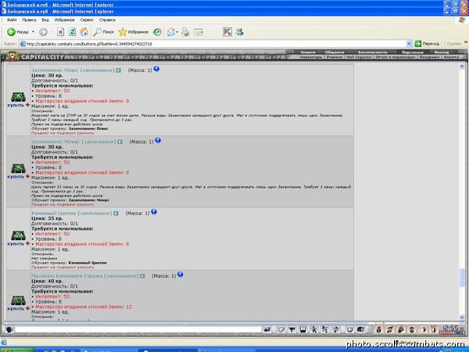The height and width of the screenshot is (352, 469).
Task: Open the Избранное star toolbar button
Action: pos(133,32)
